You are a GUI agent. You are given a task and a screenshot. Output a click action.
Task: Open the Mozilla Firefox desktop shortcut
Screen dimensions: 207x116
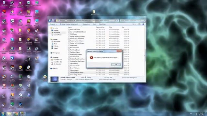point(4,78)
